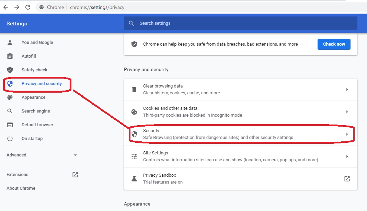Screen dimensions: 367x211
Task: Click the arrow beside Site Settings
Action: pos(347,156)
